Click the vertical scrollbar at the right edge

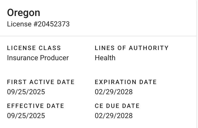pyautogui.click(x=197, y=63)
